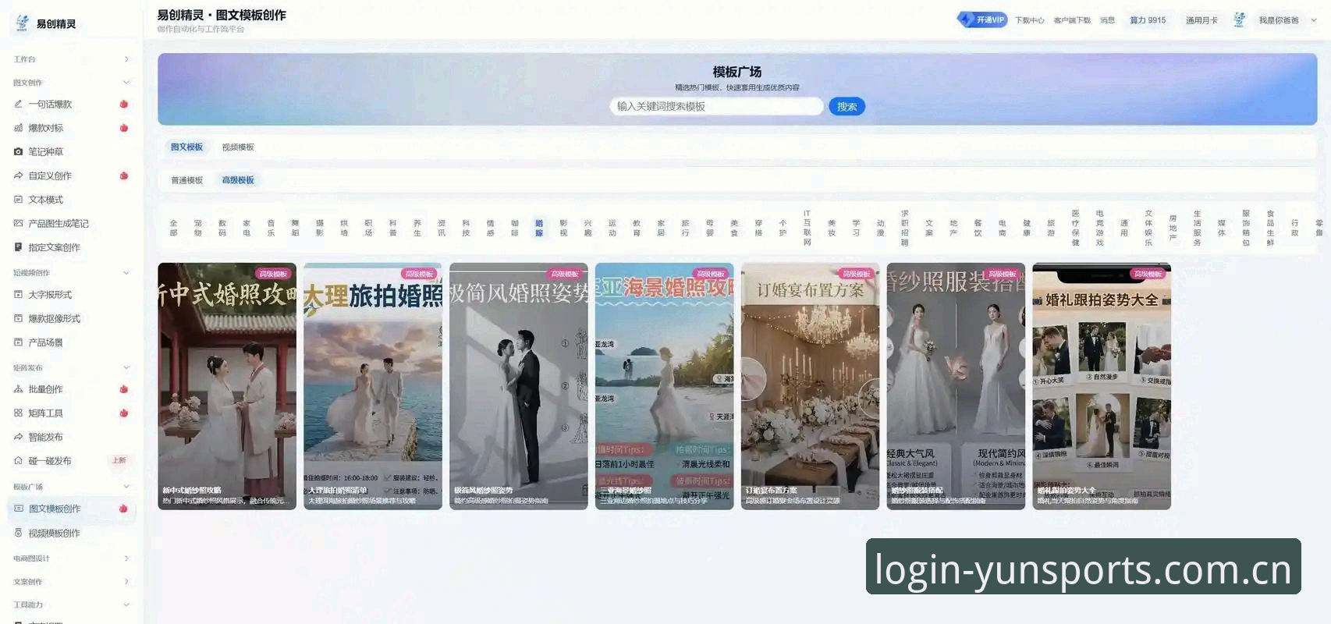
Task: Collapse the 矩阵发布 section chevron
Action: [126, 367]
